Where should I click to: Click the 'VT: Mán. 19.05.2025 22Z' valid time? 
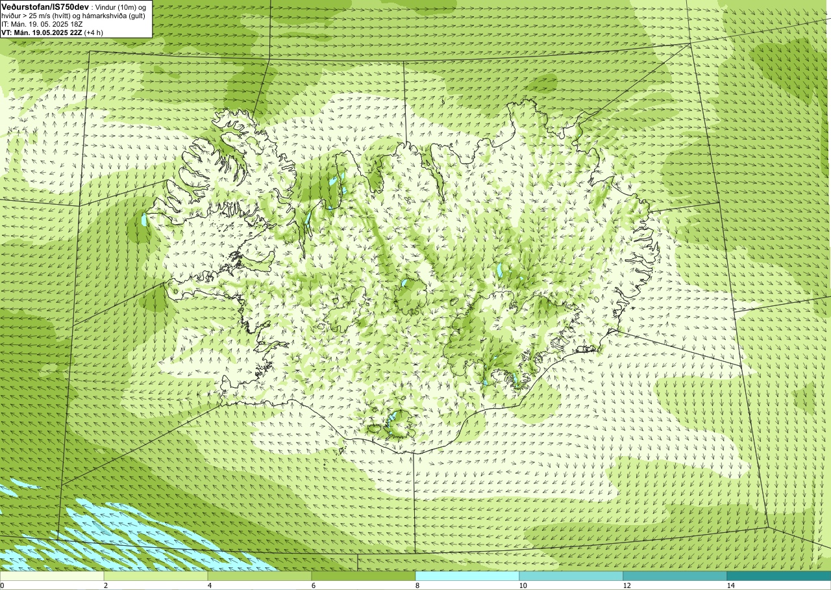(x=42, y=32)
